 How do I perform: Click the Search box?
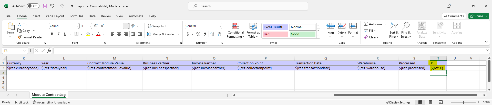[248, 6]
